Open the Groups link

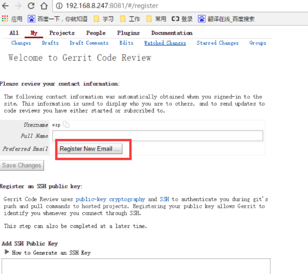[258, 43]
